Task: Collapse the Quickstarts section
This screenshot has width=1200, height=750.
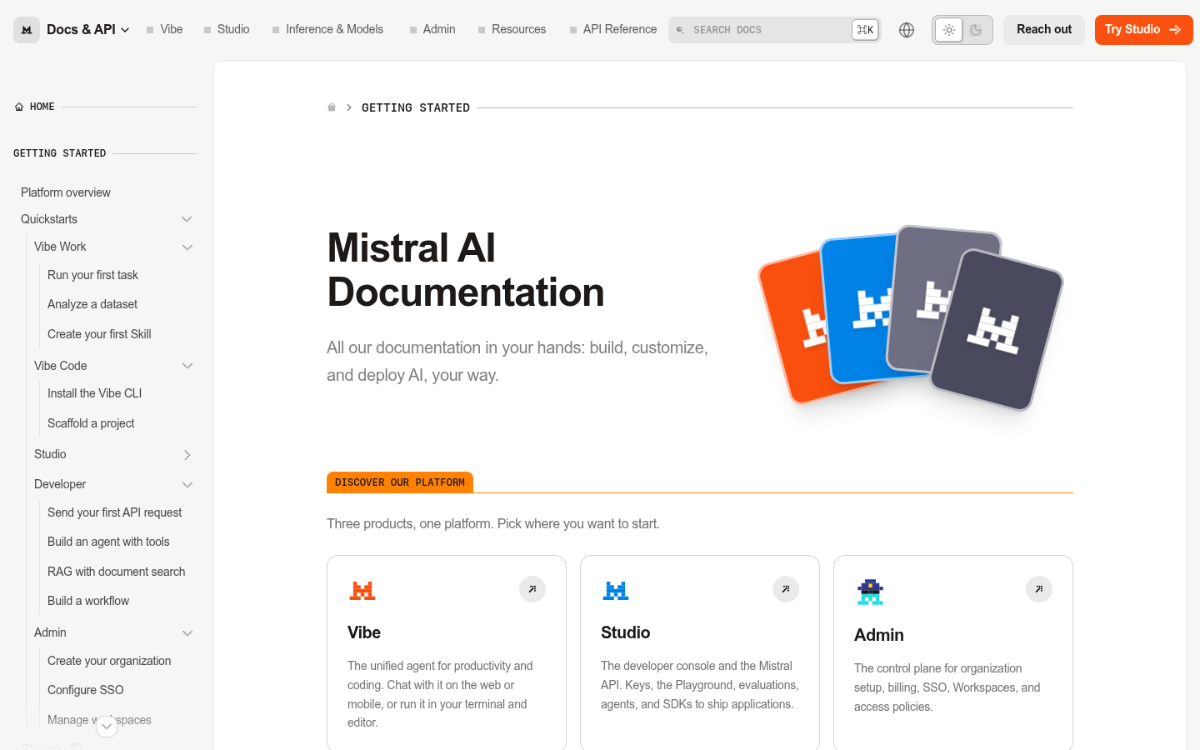Action: [x=187, y=219]
